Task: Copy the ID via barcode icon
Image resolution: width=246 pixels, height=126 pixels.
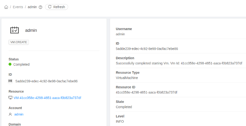Action: tap(10, 81)
